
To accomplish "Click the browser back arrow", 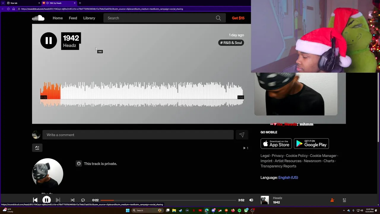I will 3,9.
